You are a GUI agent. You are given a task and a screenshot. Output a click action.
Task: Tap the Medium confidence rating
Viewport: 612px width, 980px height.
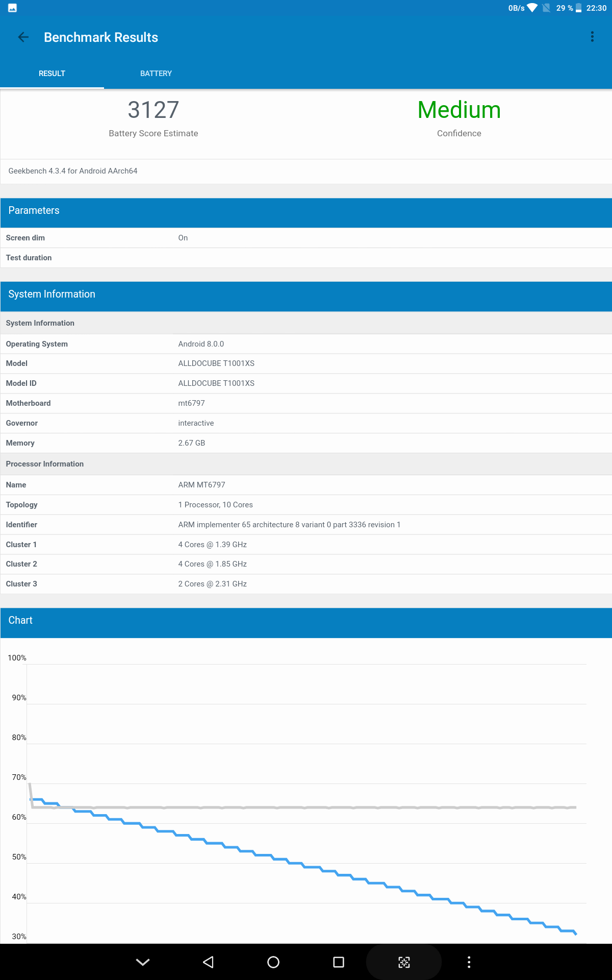tap(459, 110)
